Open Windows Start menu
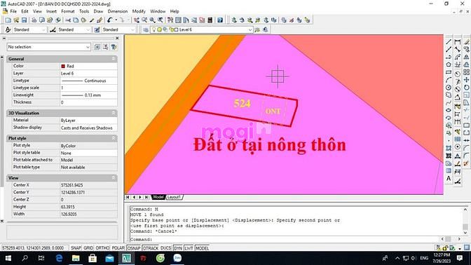471x265 pixels. 8,258
